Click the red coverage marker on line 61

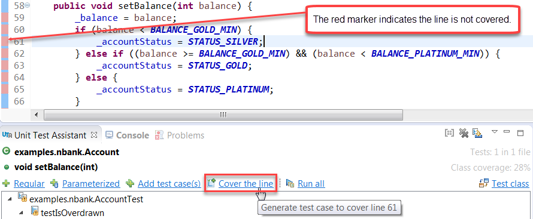(x=4, y=41)
